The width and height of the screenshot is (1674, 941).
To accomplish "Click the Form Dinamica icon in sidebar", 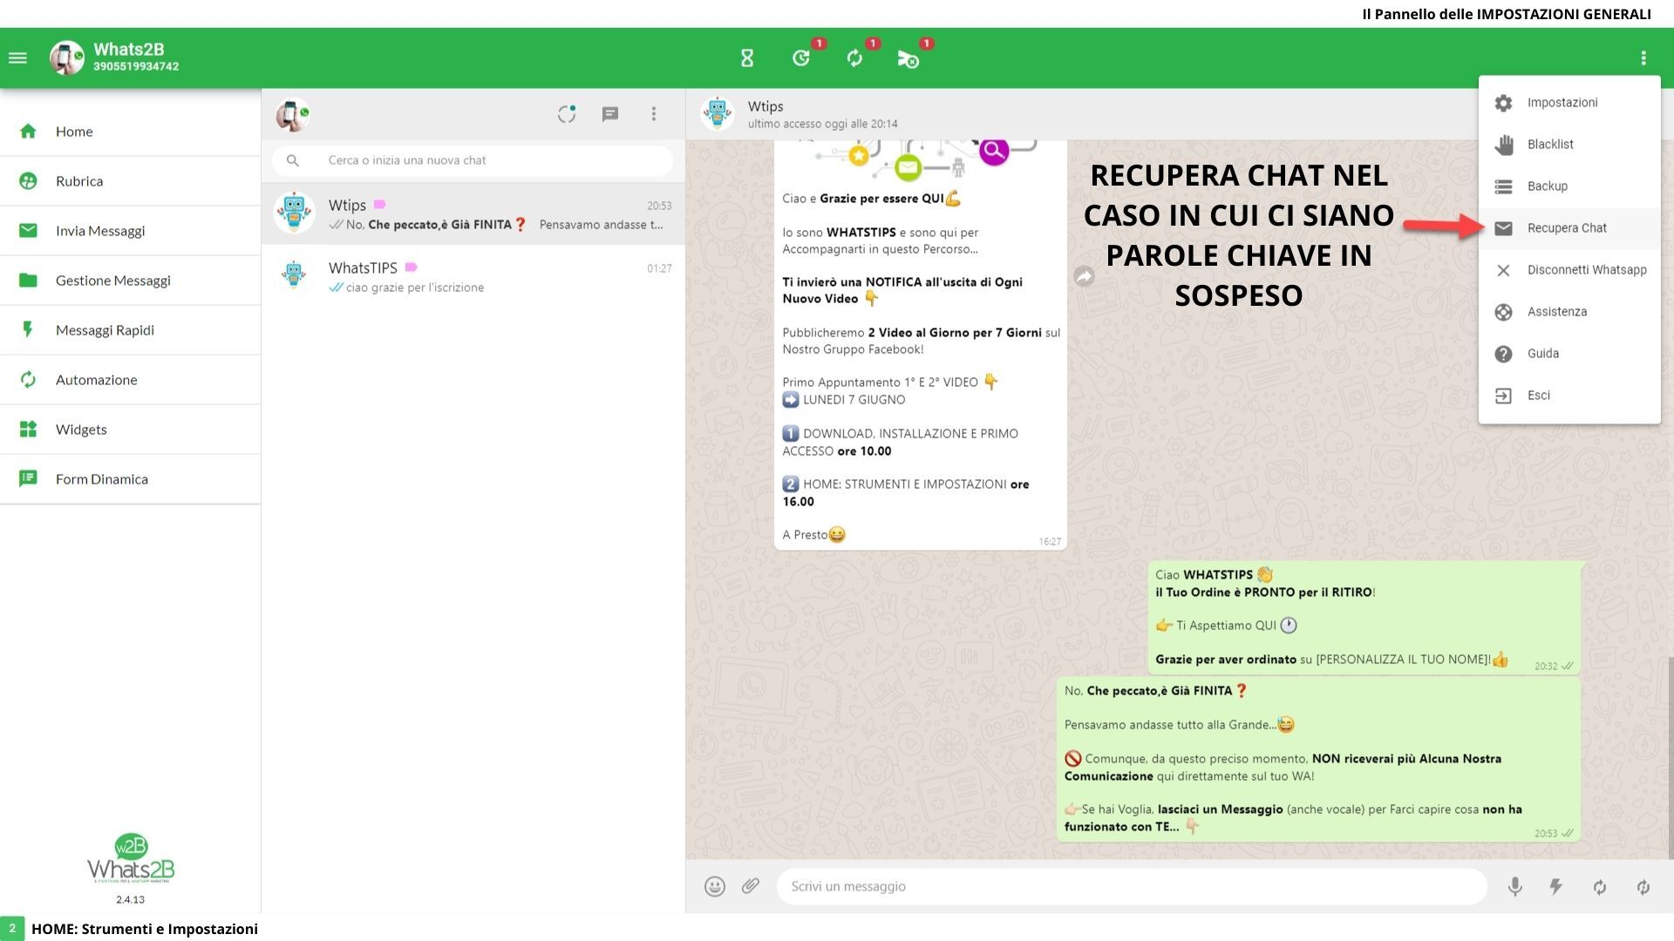I will click(28, 479).
